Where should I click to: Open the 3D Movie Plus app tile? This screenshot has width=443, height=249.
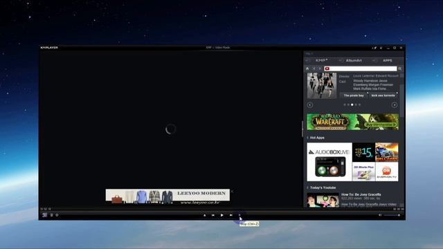(x=363, y=172)
